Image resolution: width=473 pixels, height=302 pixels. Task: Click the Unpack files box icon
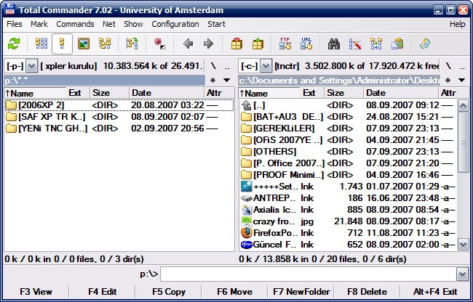(258, 44)
